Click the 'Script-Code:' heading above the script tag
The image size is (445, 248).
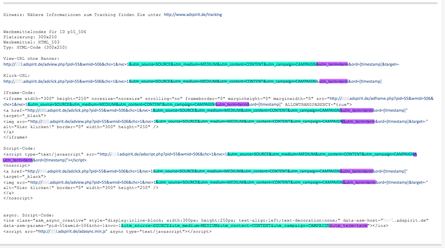click(19, 149)
